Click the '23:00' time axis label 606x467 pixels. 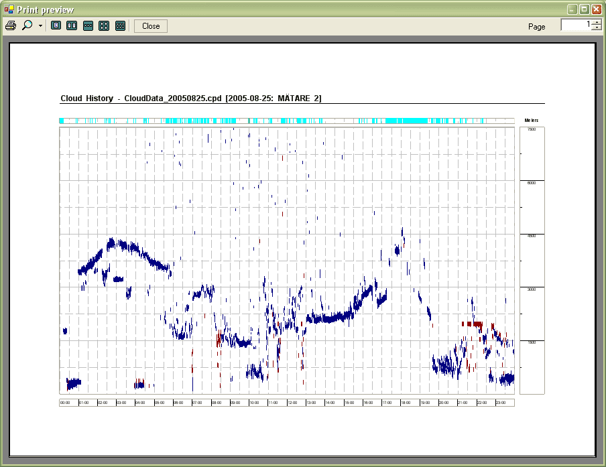coord(501,403)
